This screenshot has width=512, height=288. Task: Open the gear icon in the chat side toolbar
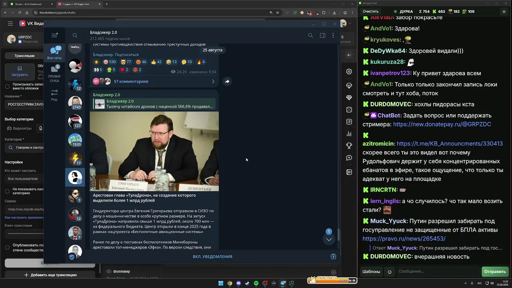349,72
